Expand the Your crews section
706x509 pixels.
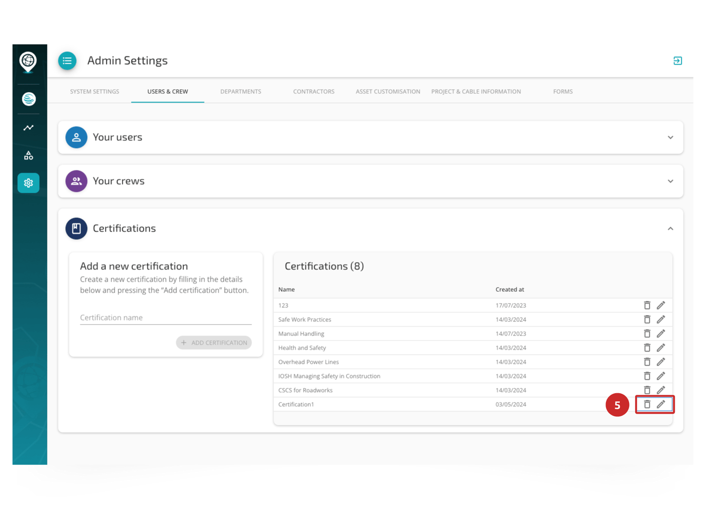click(x=670, y=181)
